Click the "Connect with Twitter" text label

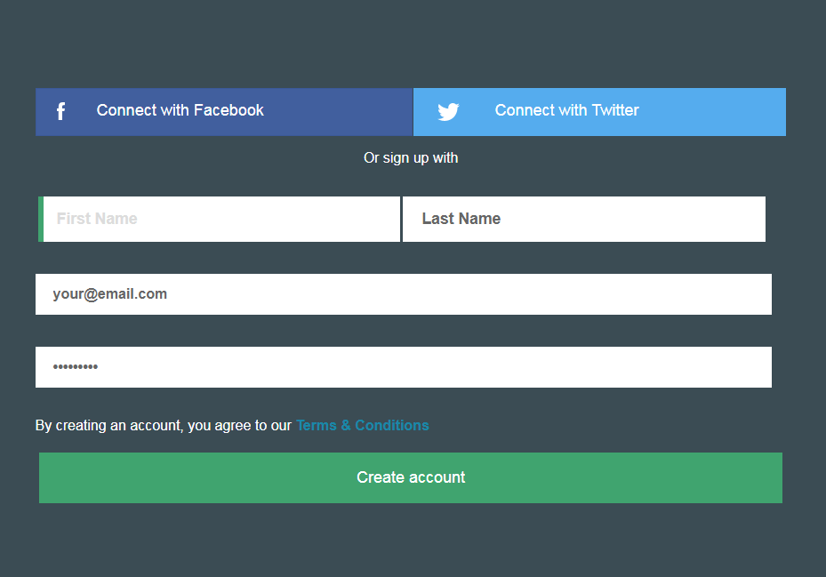point(567,110)
